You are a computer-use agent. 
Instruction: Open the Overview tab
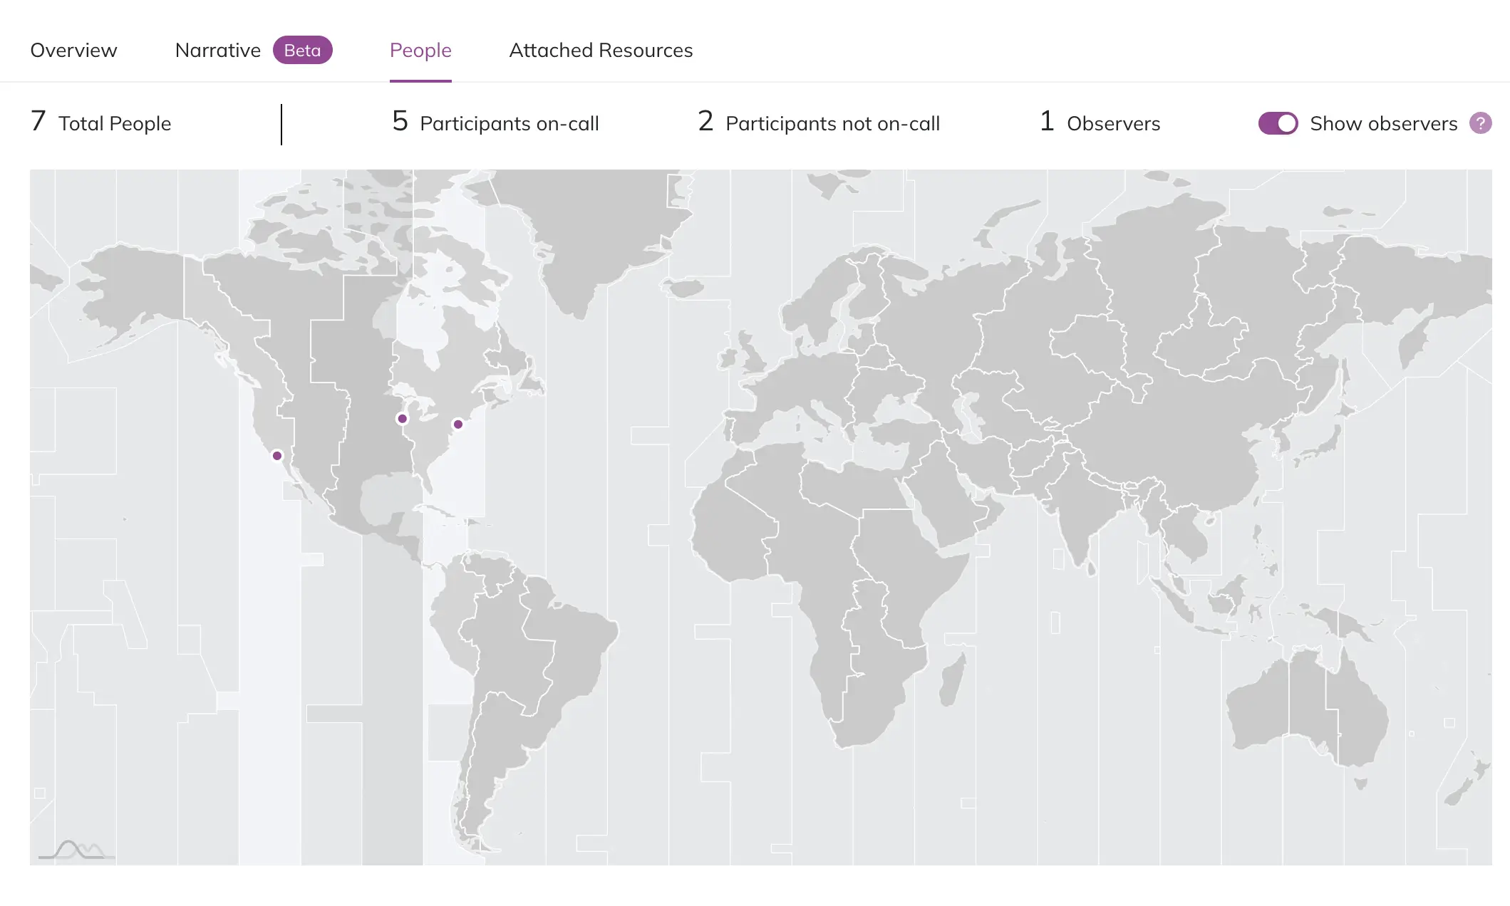pyautogui.click(x=73, y=50)
